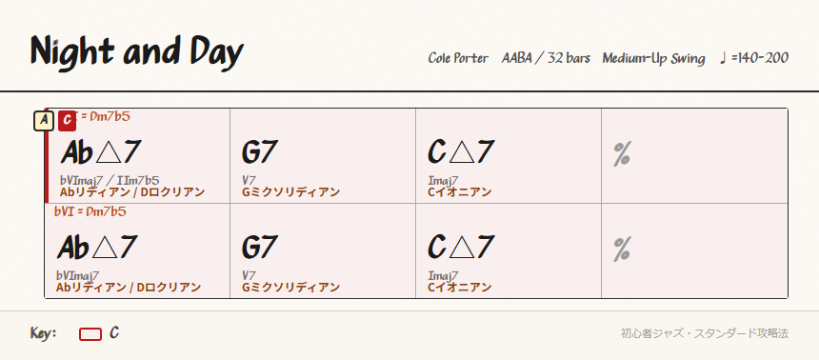The width and height of the screenshot is (819, 360).
Task: Click the Cole Porter composer name
Action: tap(458, 58)
